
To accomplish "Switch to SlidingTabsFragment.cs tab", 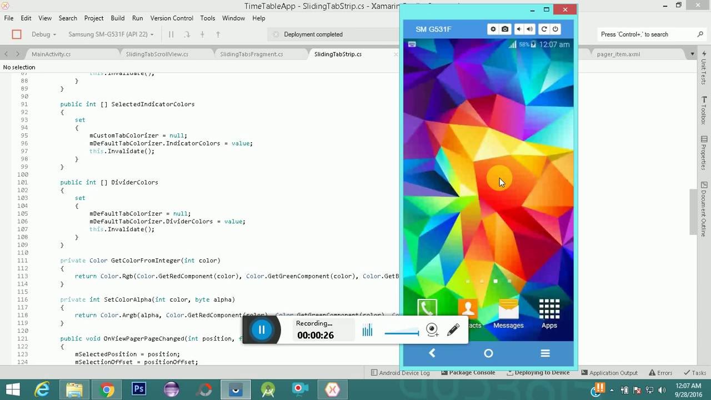I will point(252,54).
